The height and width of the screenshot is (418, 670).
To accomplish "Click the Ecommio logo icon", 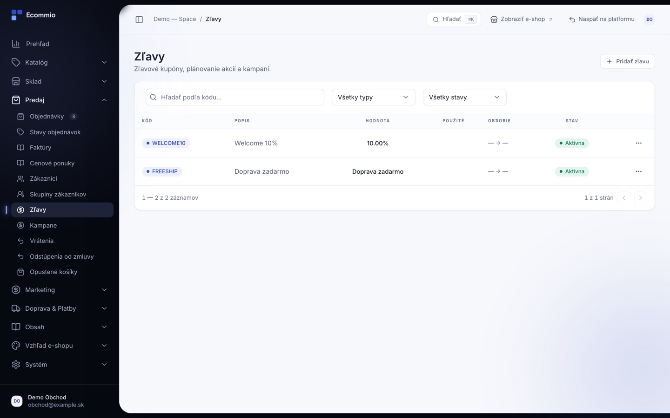I will click(17, 15).
